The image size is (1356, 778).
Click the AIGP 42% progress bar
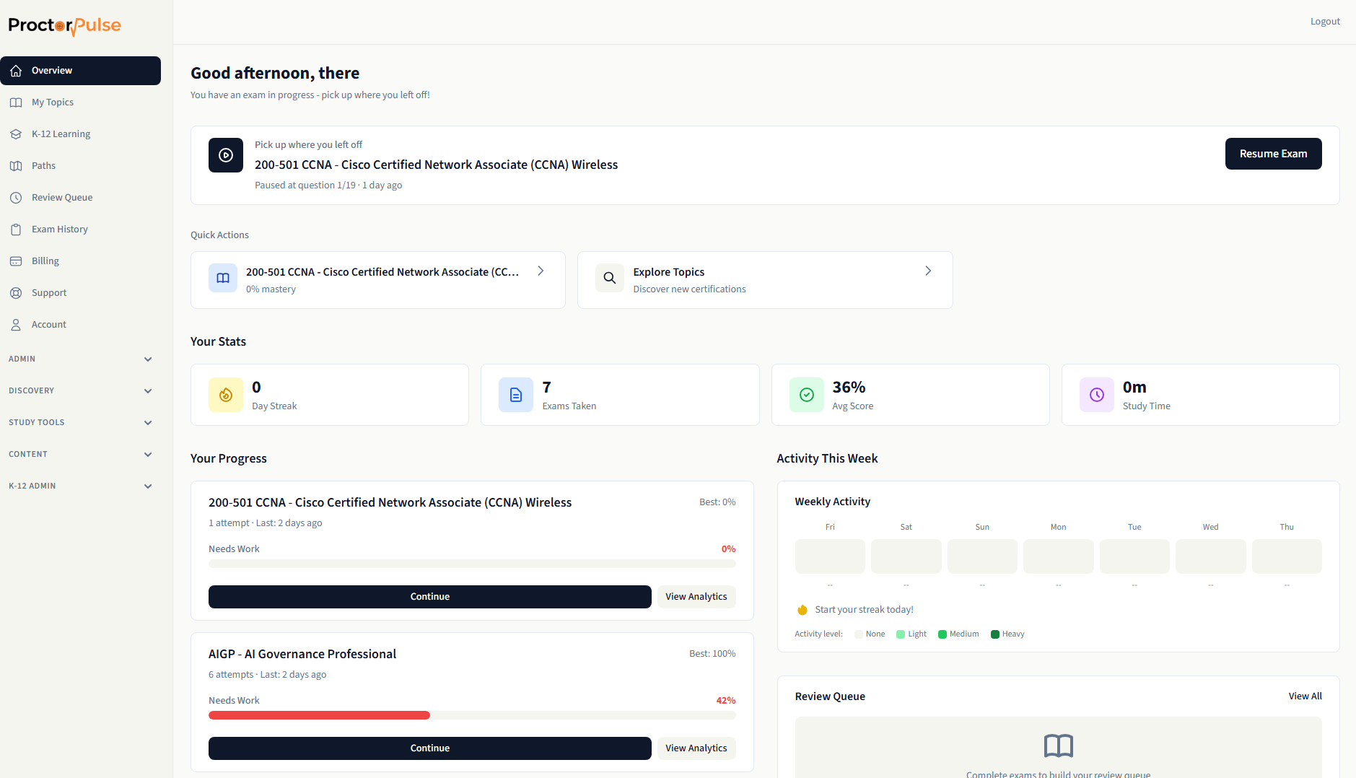tap(472, 715)
